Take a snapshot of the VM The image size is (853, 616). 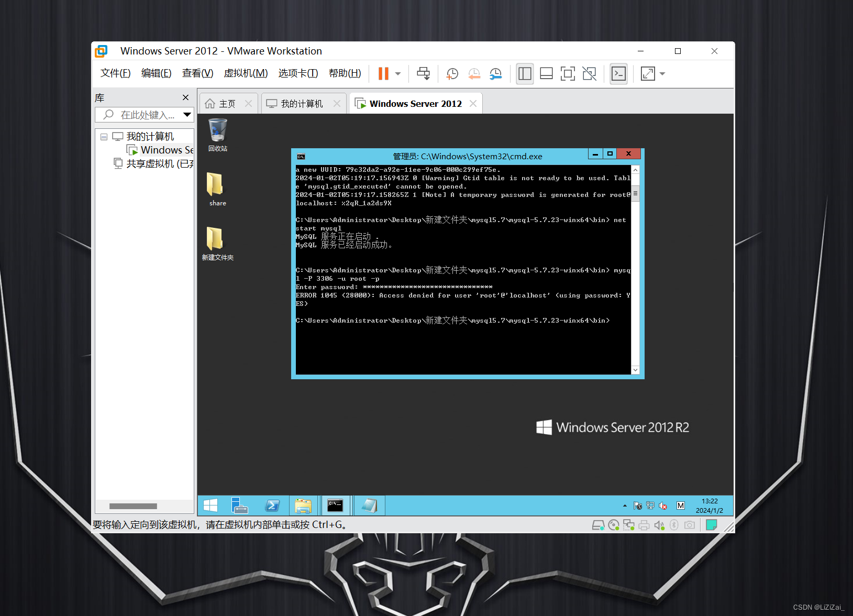(452, 74)
